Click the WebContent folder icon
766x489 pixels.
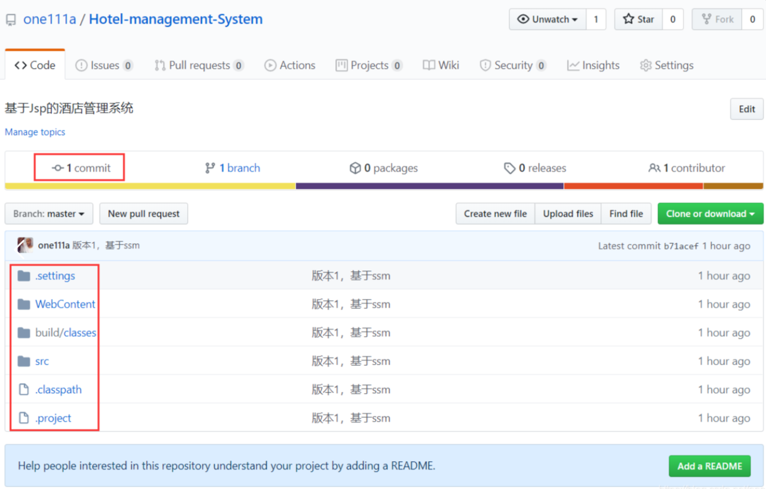point(24,304)
